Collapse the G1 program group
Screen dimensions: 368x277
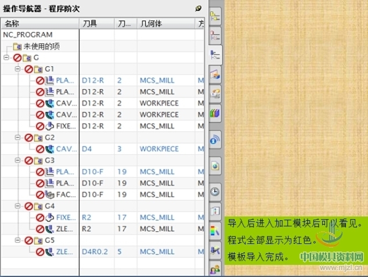(x=17, y=69)
